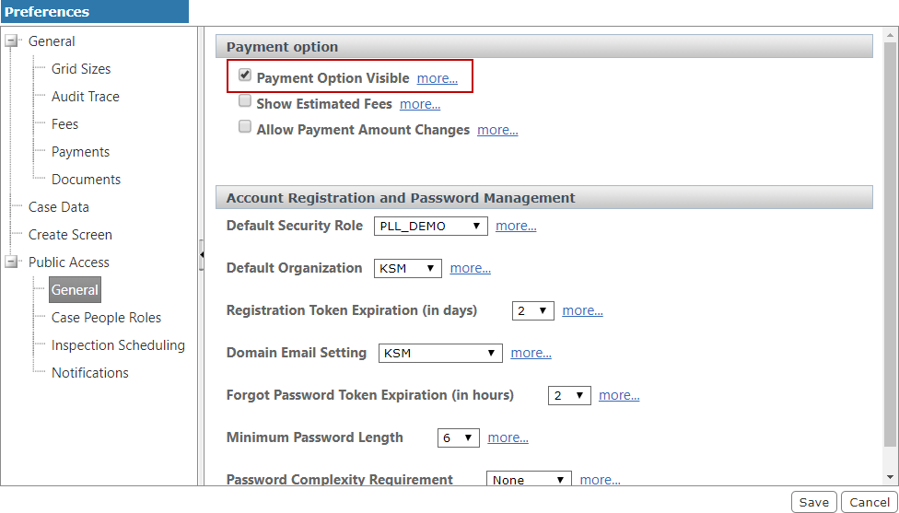Select Grid Sizes in the tree
899x513 pixels.
coord(81,69)
